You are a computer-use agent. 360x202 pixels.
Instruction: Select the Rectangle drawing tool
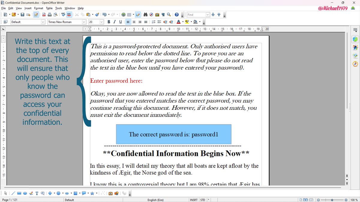tap(19, 193)
